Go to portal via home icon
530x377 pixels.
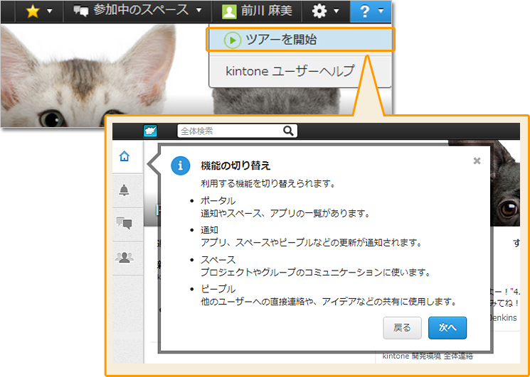click(x=124, y=157)
